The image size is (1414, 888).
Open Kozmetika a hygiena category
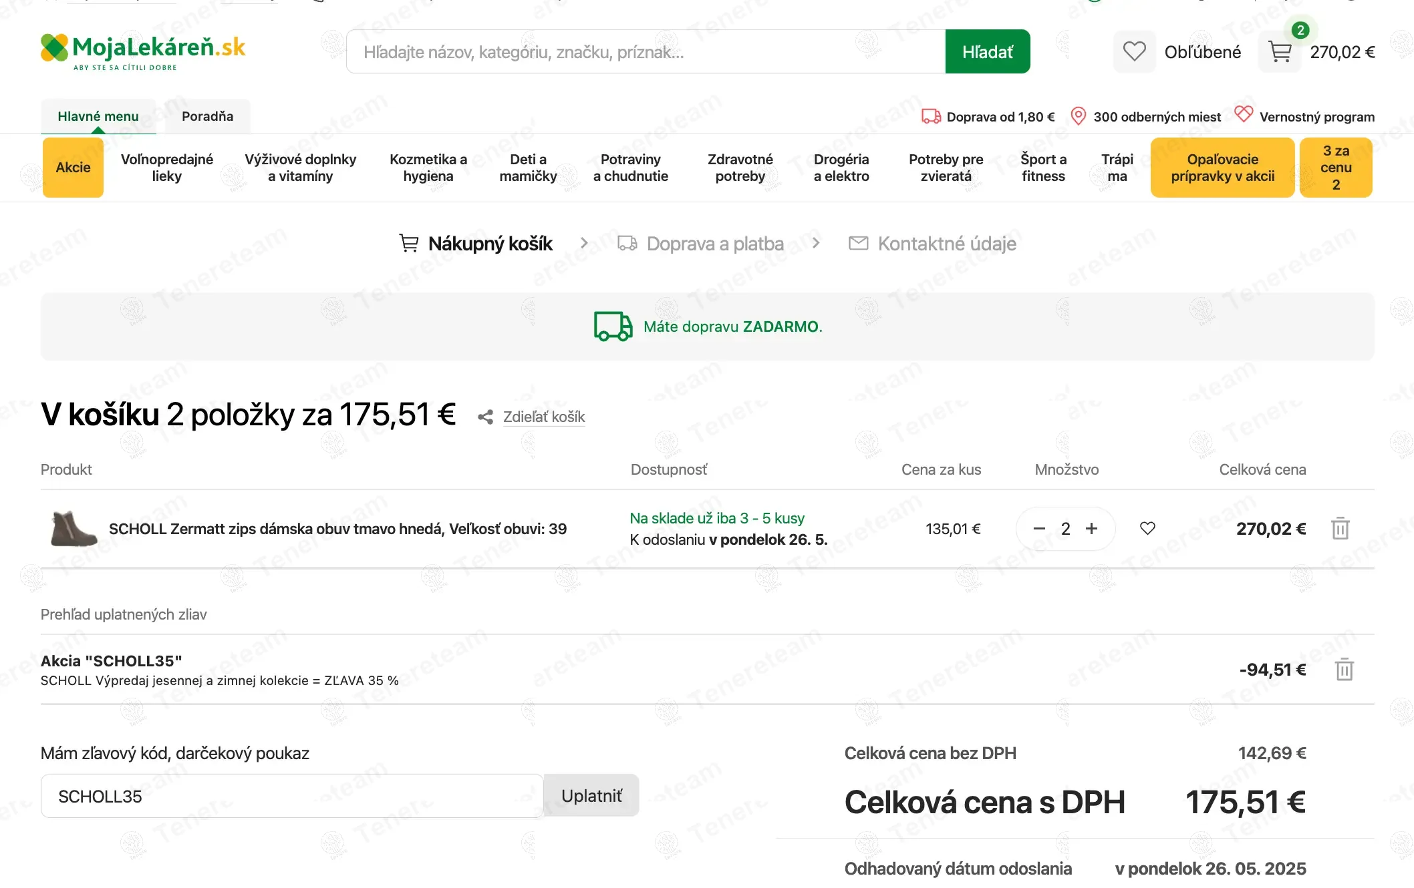coord(428,168)
